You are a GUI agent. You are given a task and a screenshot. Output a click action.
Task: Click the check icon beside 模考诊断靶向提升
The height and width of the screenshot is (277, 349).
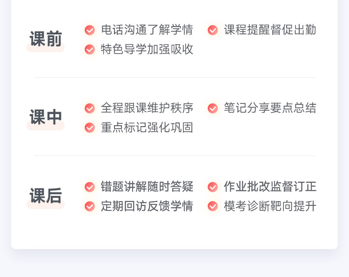point(213,206)
